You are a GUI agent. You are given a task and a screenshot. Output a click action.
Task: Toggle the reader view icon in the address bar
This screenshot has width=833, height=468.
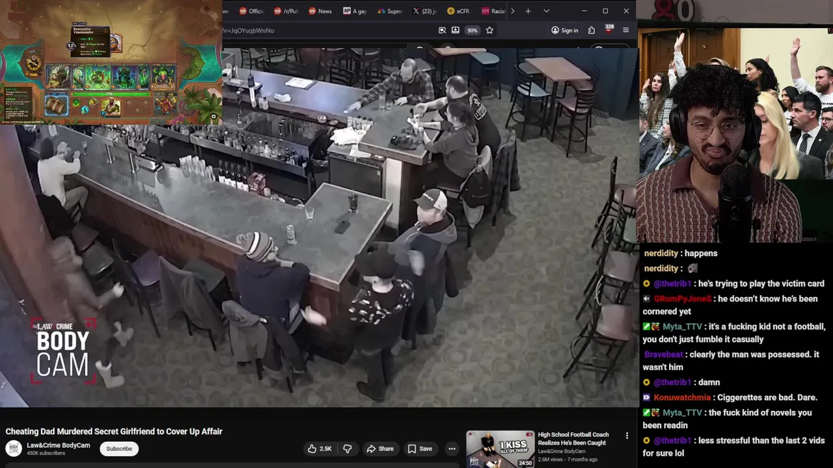(x=443, y=30)
